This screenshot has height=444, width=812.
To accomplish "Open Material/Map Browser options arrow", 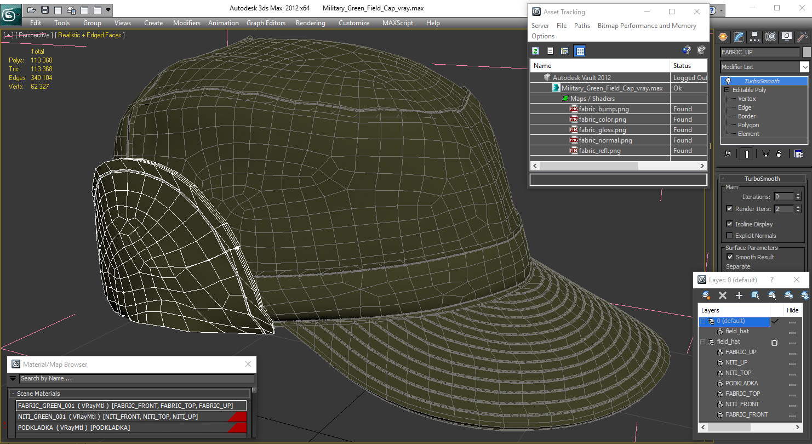I will (13, 378).
